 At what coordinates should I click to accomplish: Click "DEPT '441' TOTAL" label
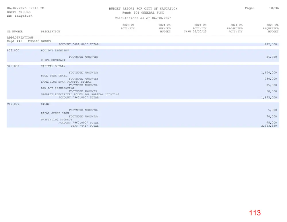(85, 126)
